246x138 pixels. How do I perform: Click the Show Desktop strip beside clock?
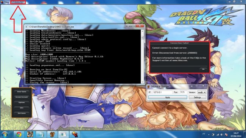coord(244,134)
